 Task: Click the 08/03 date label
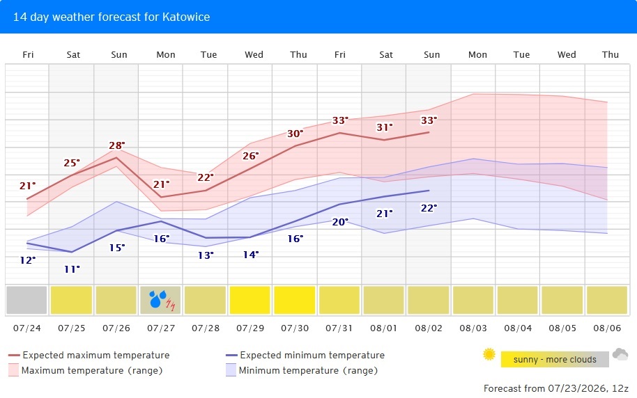[473, 328]
